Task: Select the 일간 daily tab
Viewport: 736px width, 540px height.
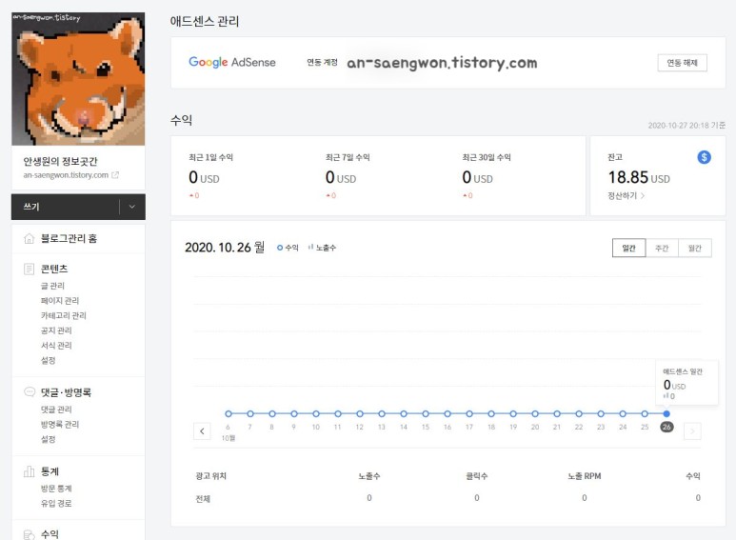Action: [x=628, y=248]
